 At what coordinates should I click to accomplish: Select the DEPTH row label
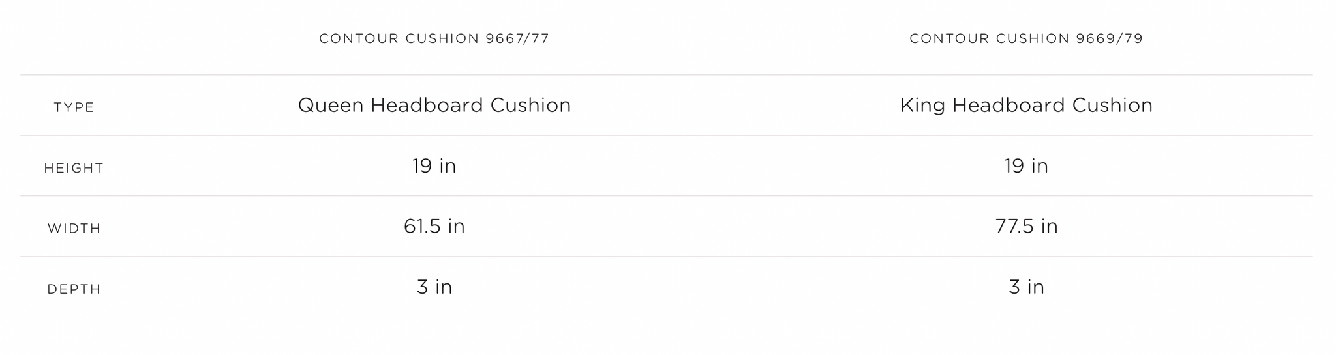point(74,289)
